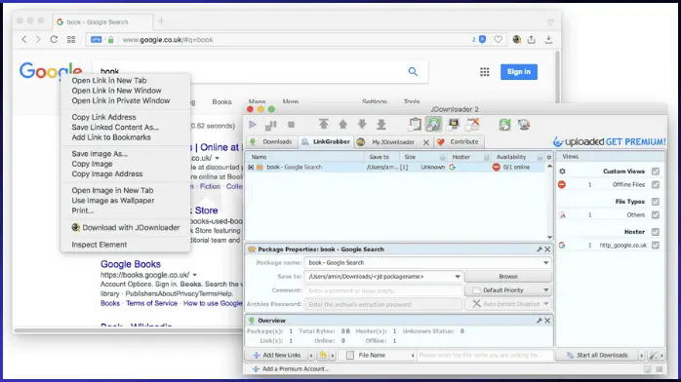Image resolution: width=681 pixels, height=382 pixels.
Task: Click the monitor premium toggle icon
Action: [454, 125]
